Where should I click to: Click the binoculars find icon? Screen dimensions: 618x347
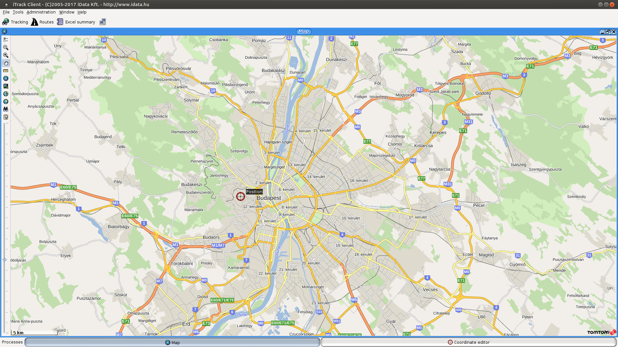pos(5,109)
